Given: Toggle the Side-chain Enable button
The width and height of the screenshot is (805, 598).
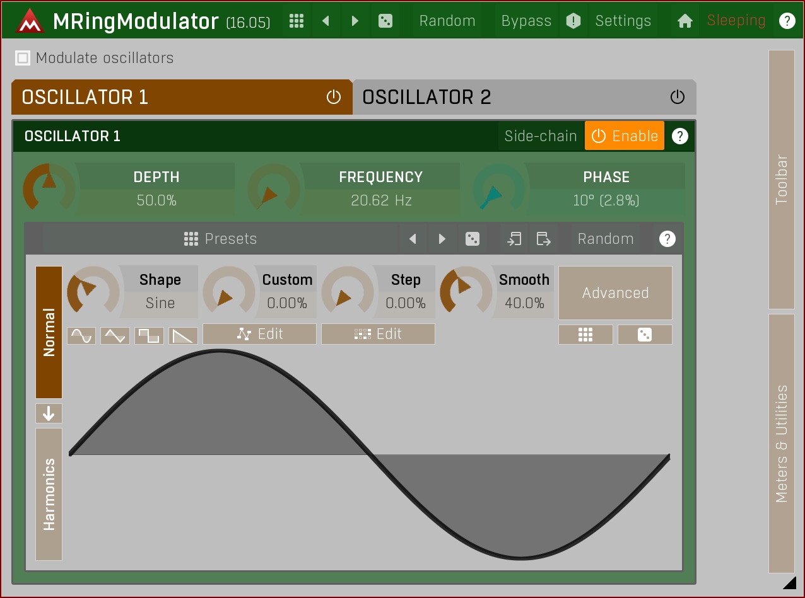Looking at the screenshot, I should [x=625, y=136].
